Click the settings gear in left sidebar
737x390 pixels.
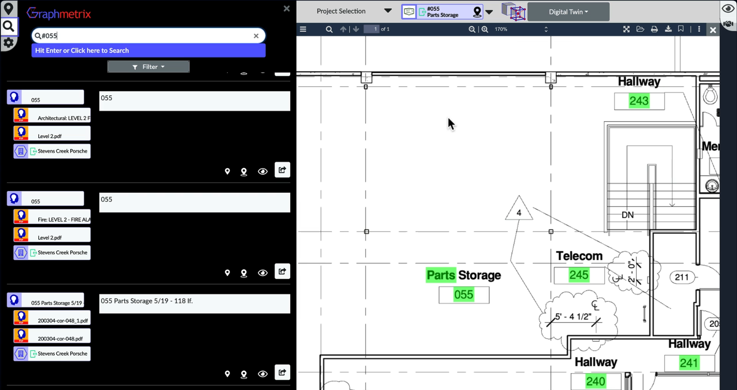click(x=8, y=43)
